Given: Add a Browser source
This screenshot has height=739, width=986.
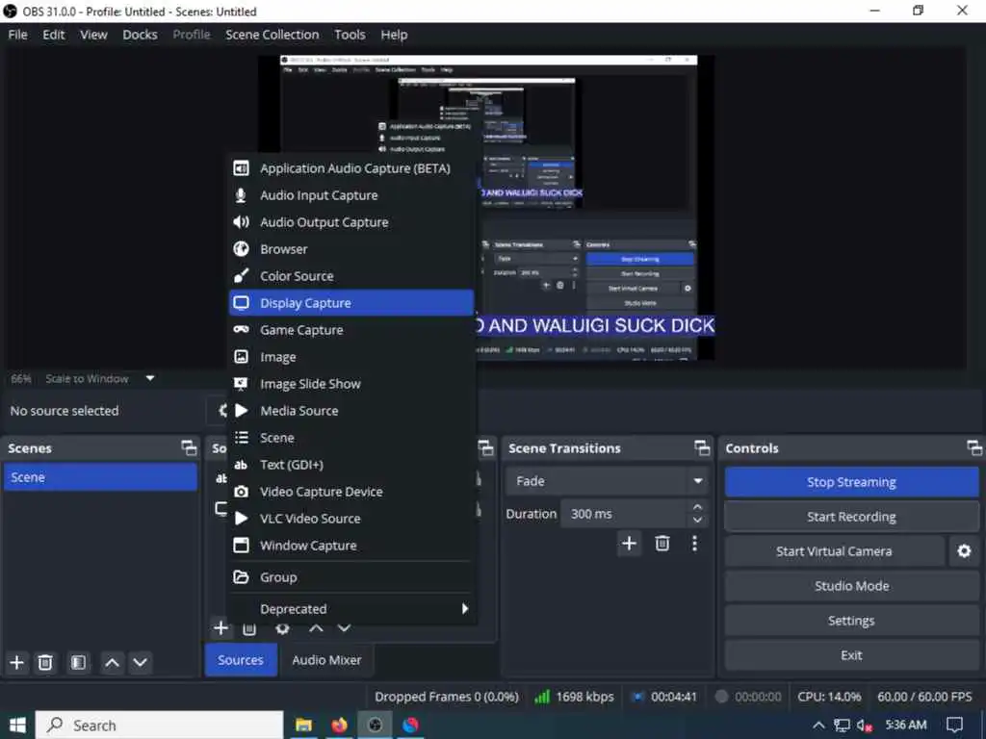Looking at the screenshot, I should click(350, 249).
